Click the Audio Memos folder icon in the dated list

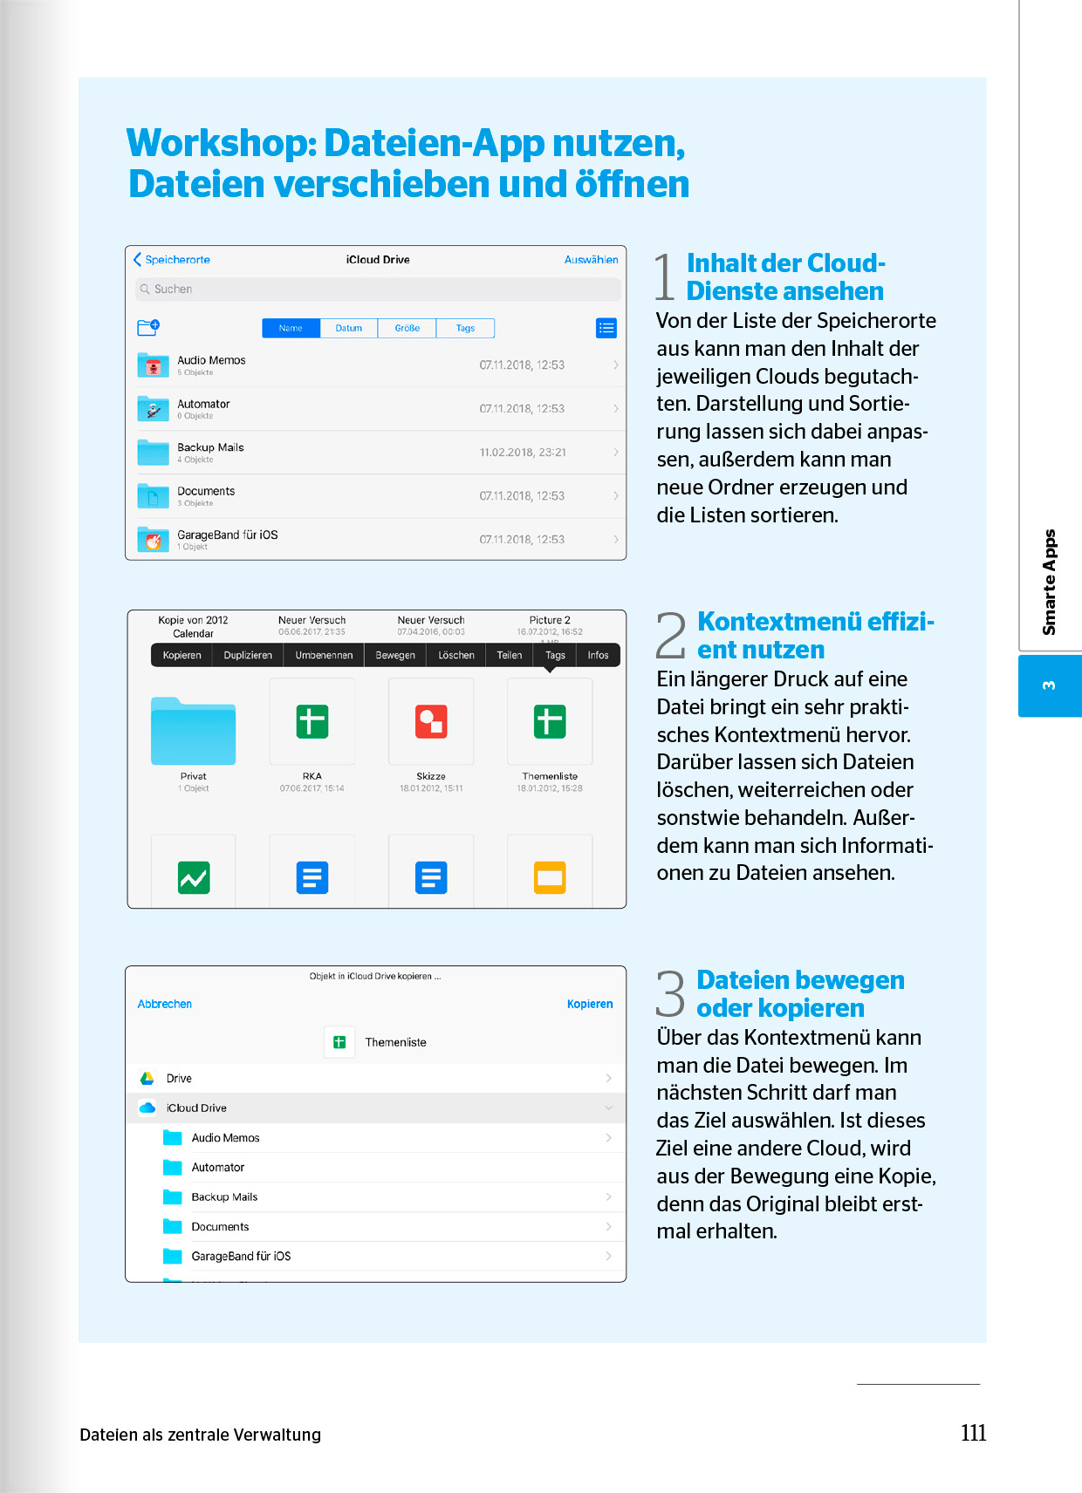click(x=153, y=365)
